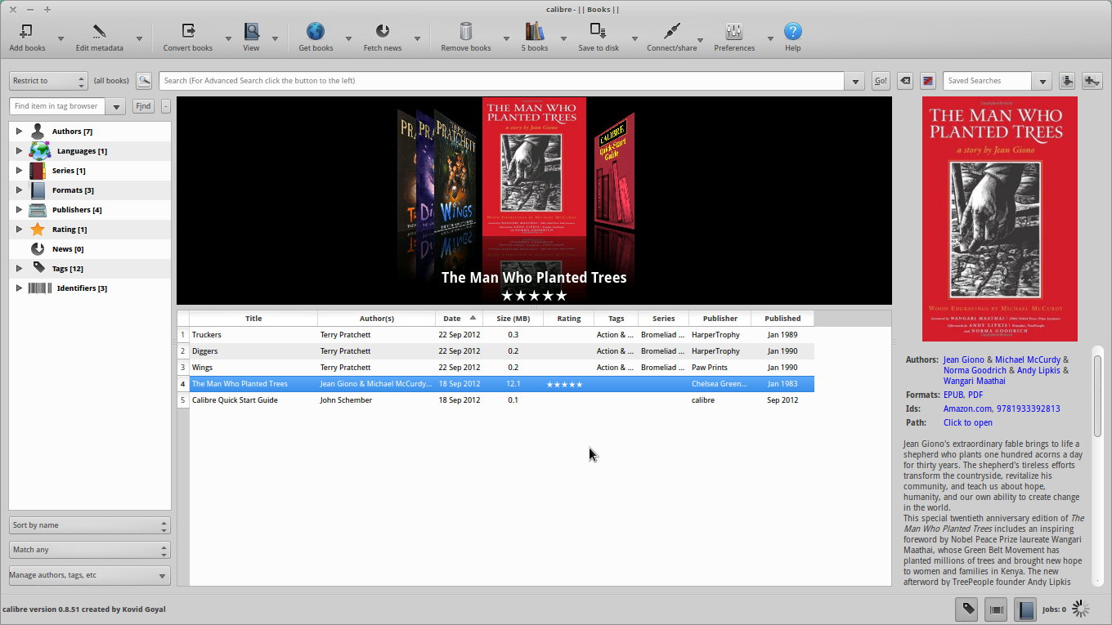The image size is (1112, 625).
Task: Expand the Languages [1] category
Action: tap(19, 150)
